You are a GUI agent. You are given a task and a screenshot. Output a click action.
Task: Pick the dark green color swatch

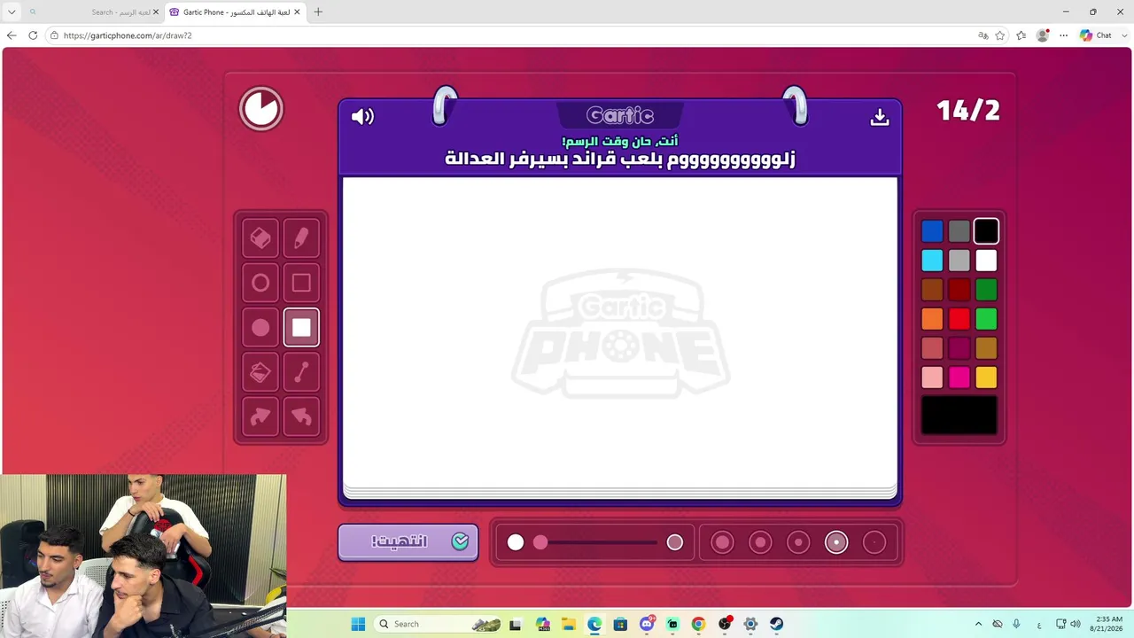point(986,290)
